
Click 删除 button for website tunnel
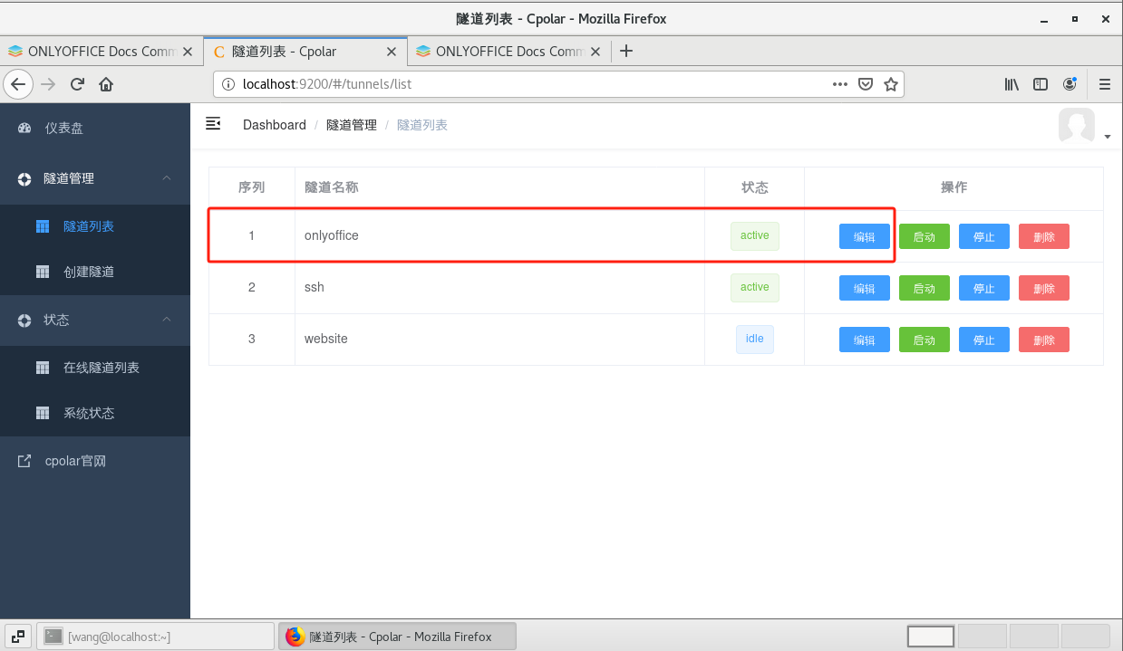click(x=1043, y=340)
